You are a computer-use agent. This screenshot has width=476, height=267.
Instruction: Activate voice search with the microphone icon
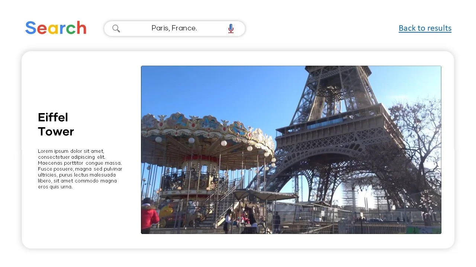point(231,28)
